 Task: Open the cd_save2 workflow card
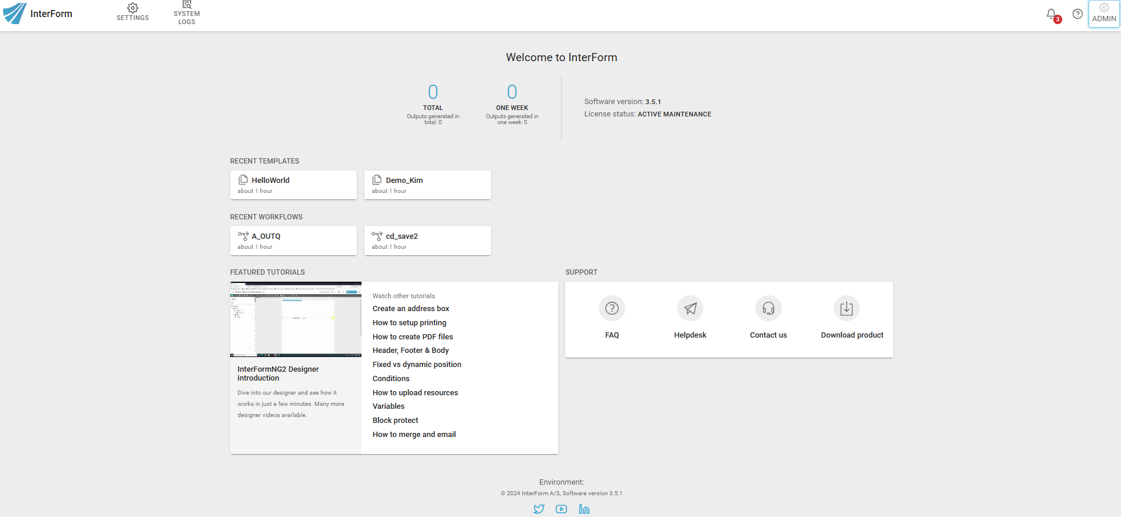(x=427, y=241)
